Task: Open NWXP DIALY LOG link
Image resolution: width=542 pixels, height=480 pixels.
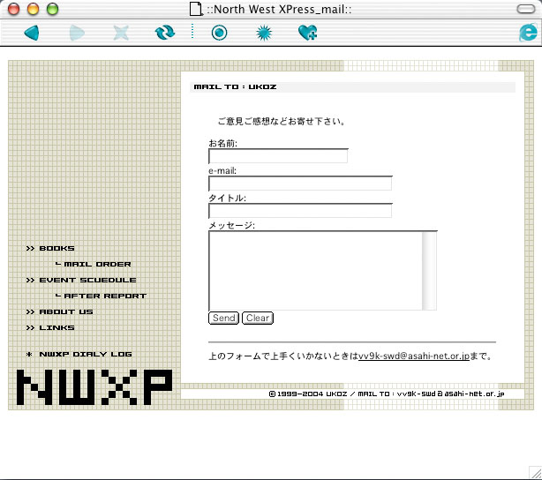Action: [85, 355]
